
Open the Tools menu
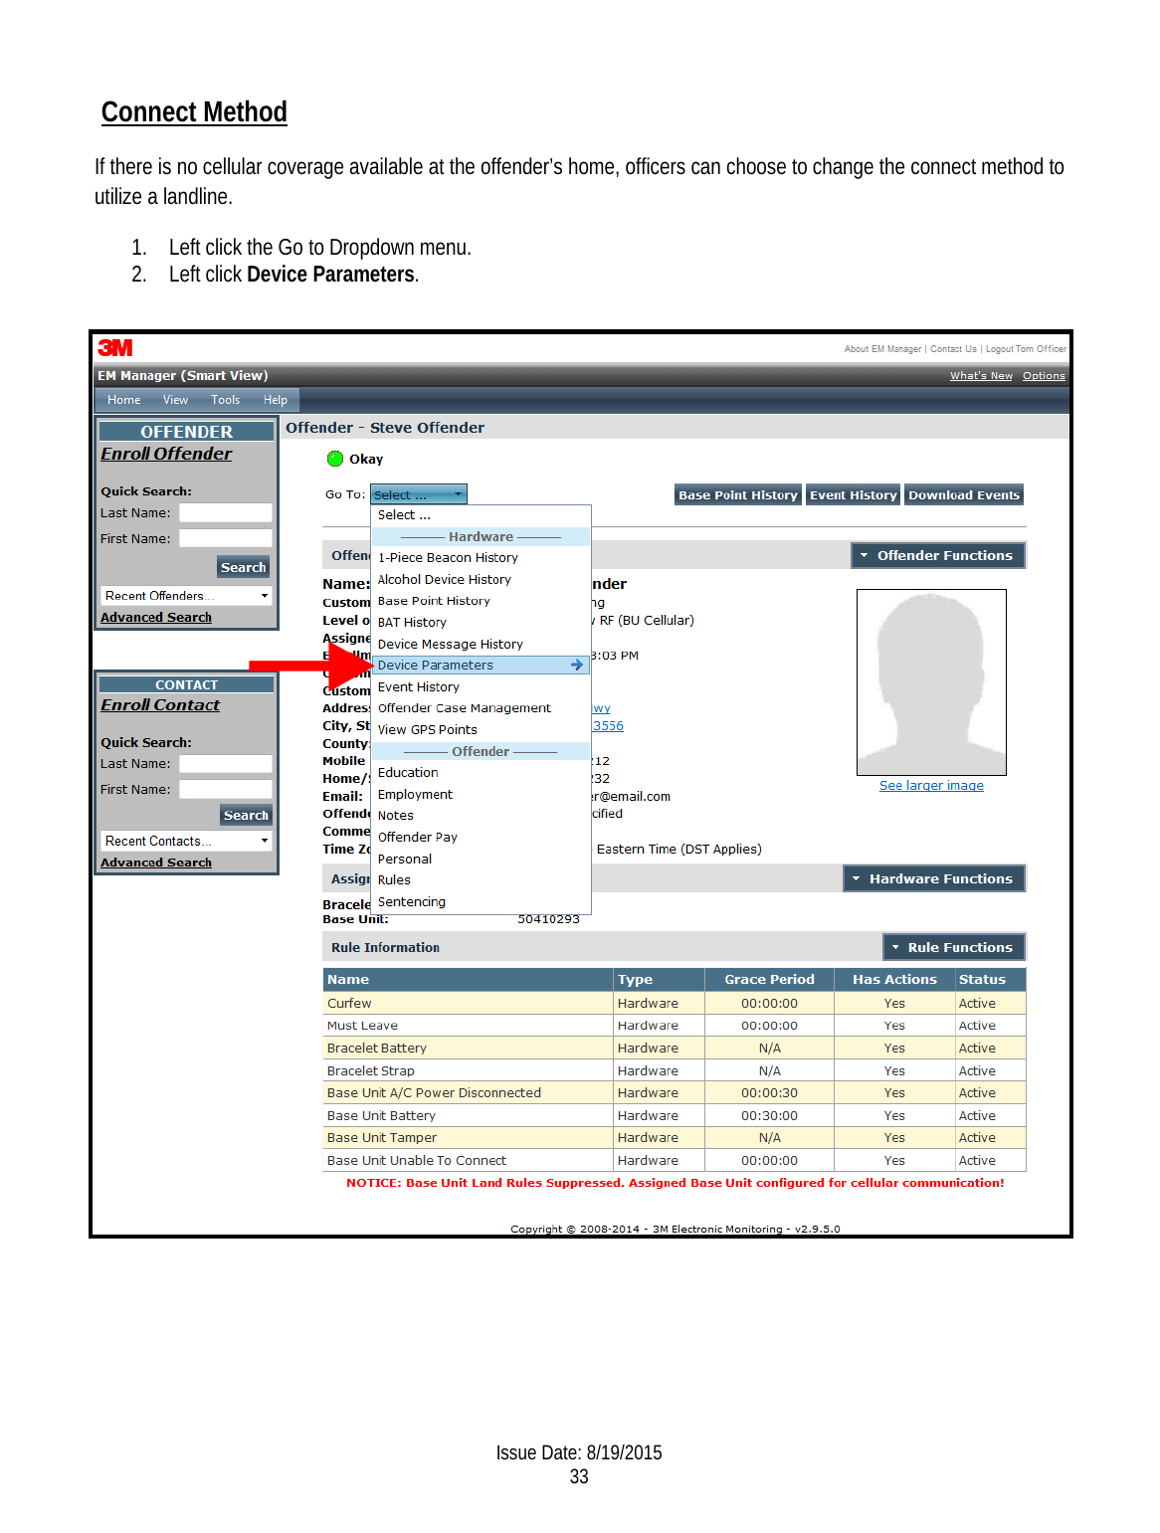coord(226,400)
